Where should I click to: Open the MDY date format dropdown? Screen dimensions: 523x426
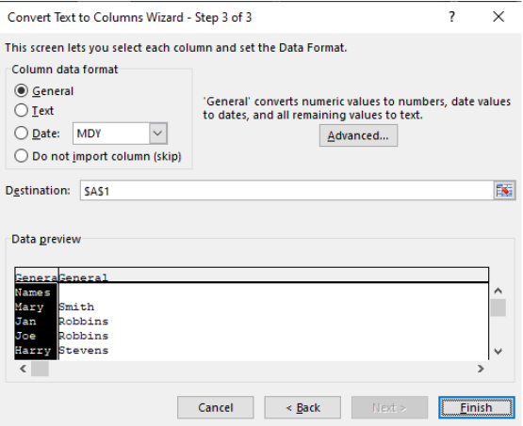157,134
